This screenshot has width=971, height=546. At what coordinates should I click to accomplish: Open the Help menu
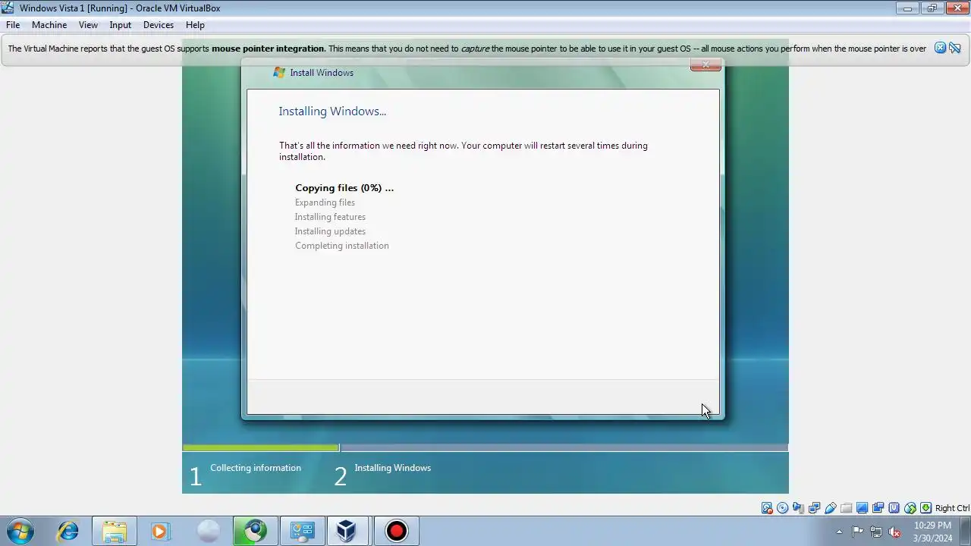(195, 25)
